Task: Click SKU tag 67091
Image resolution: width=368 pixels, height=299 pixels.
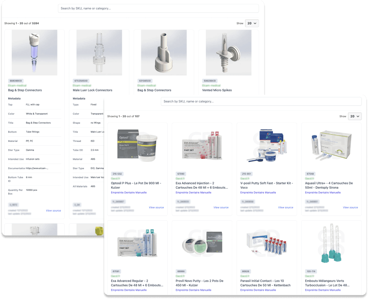Action: coord(116,271)
